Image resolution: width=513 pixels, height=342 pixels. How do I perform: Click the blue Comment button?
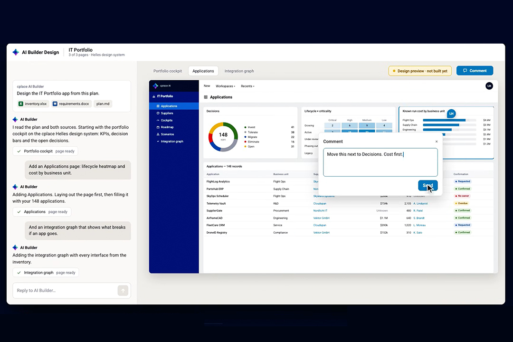click(475, 71)
